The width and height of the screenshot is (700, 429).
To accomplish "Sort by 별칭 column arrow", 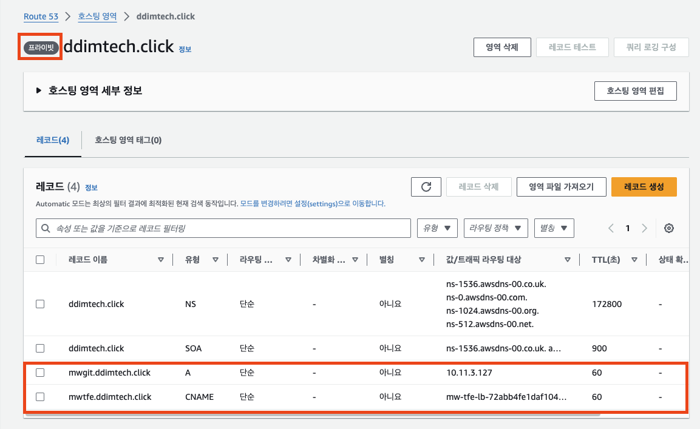I will click(x=421, y=260).
